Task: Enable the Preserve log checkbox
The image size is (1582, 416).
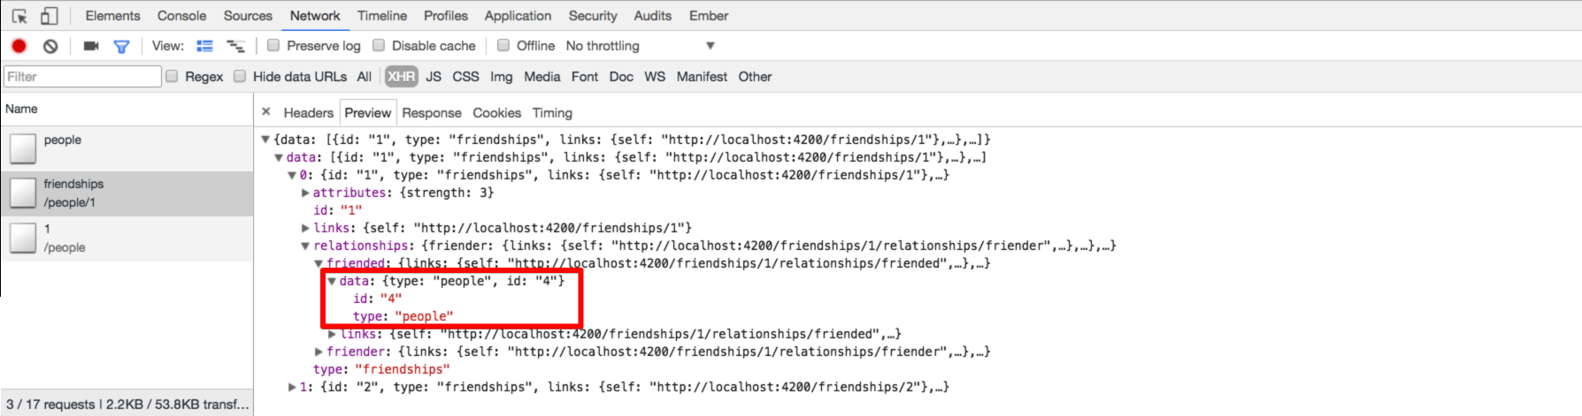Action: [x=274, y=45]
